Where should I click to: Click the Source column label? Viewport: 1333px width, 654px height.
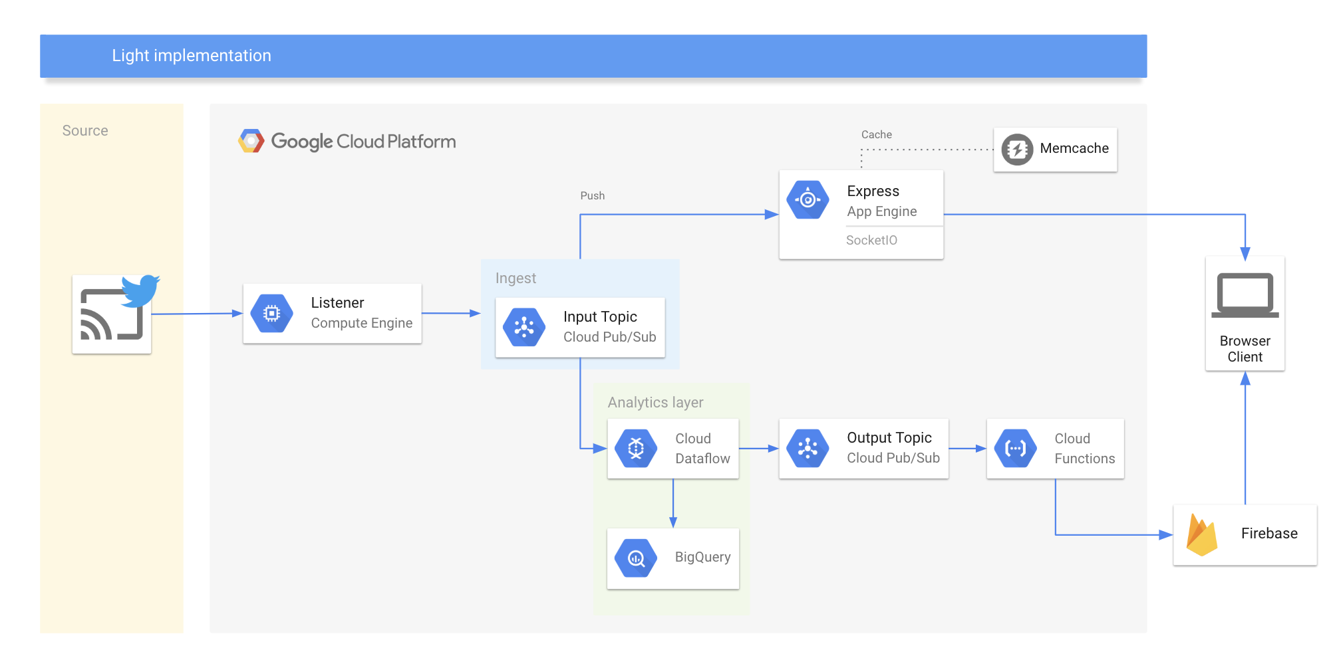point(85,130)
